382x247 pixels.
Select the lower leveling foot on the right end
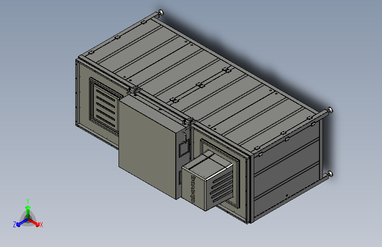[330, 174]
